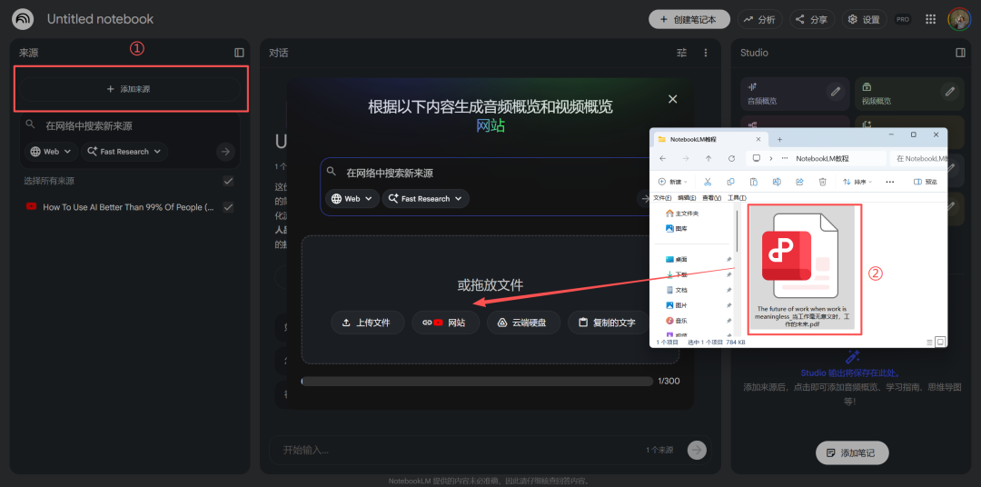The height and width of the screenshot is (487, 981).
Task: Click the Explorer navigation pane scrollbar
Action: coord(737,232)
